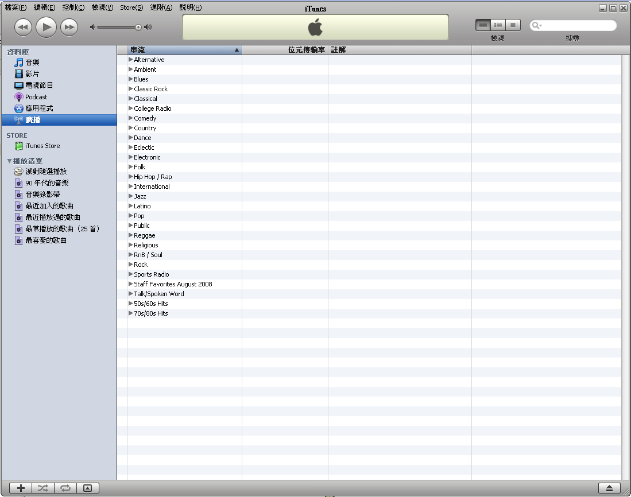
Task: Expand the College Radio category
Action: tap(130, 108)
